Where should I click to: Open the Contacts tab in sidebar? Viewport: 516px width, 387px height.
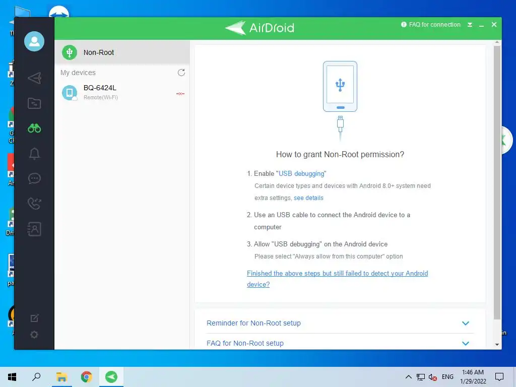(x=34, y=229)
